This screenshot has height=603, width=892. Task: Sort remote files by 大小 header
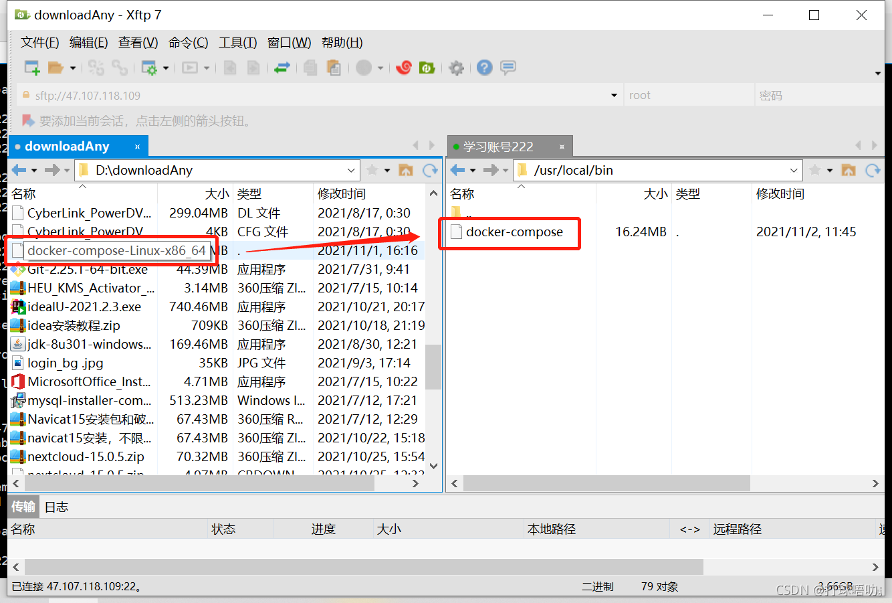[633, 194]
